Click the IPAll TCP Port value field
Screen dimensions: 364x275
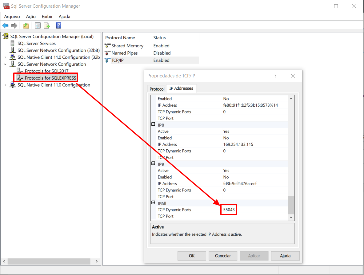click(x=255, y=216)
